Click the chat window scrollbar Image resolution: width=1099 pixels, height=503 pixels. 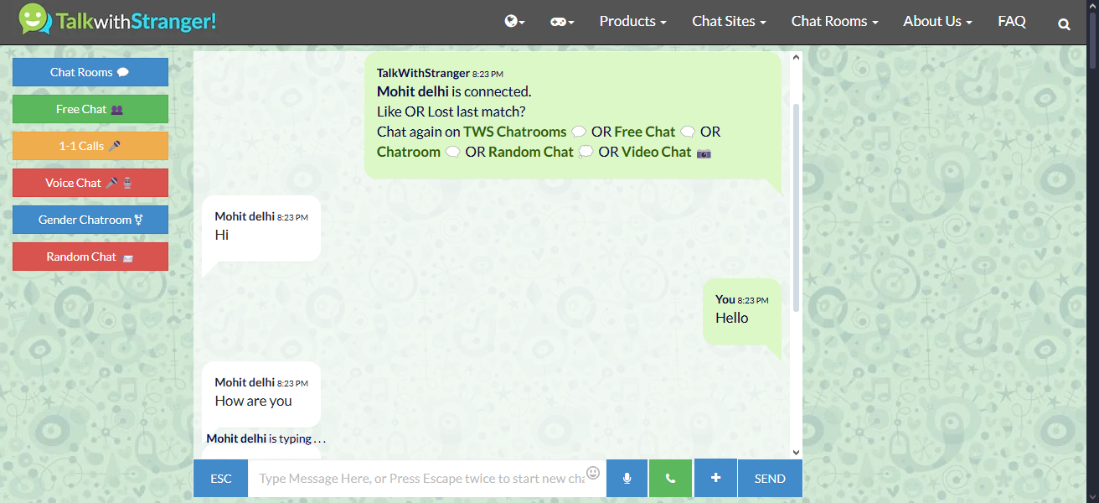coord(796,210)
